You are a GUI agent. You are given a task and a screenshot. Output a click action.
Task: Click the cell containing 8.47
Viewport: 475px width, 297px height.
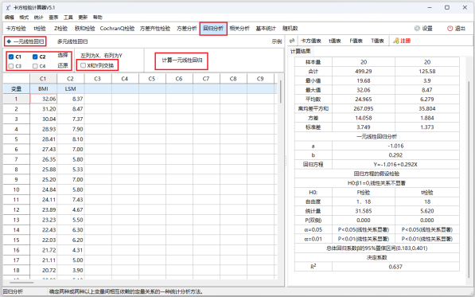71,109
